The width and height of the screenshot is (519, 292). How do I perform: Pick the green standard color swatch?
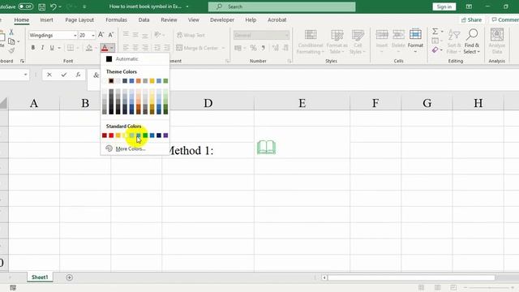click(x=145, y=135)
